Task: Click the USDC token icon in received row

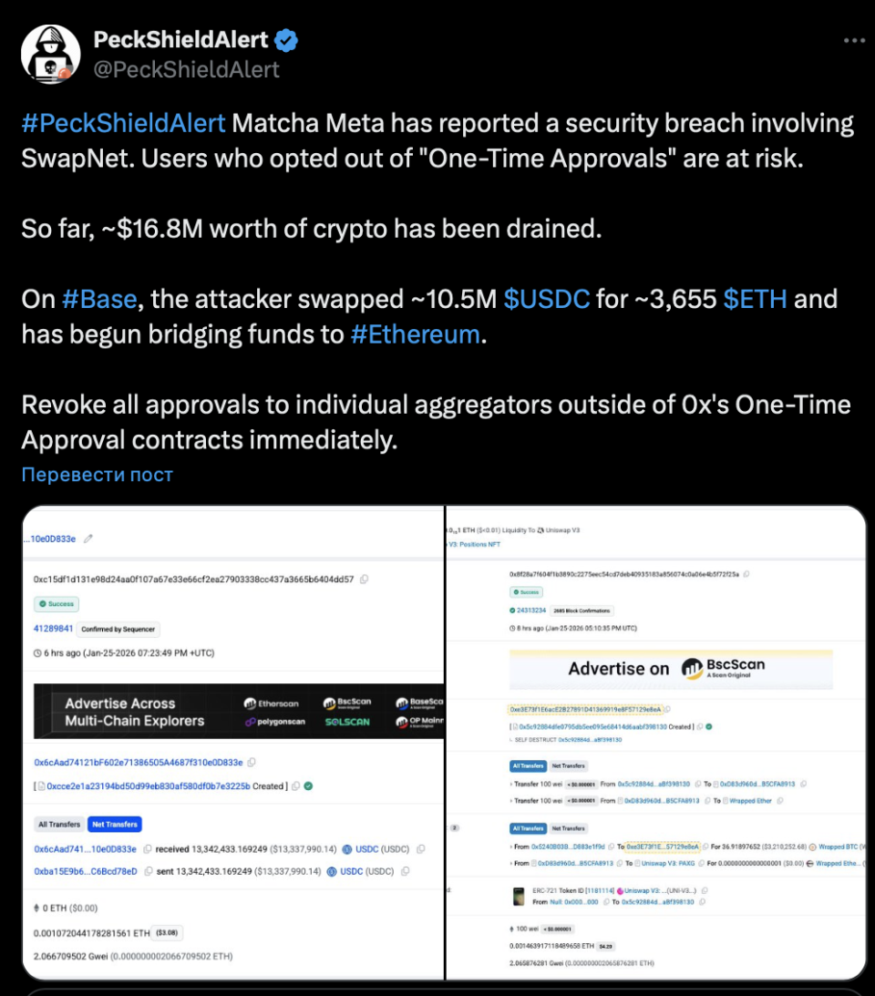Action: pyautogui.click(x=347, y=849)
